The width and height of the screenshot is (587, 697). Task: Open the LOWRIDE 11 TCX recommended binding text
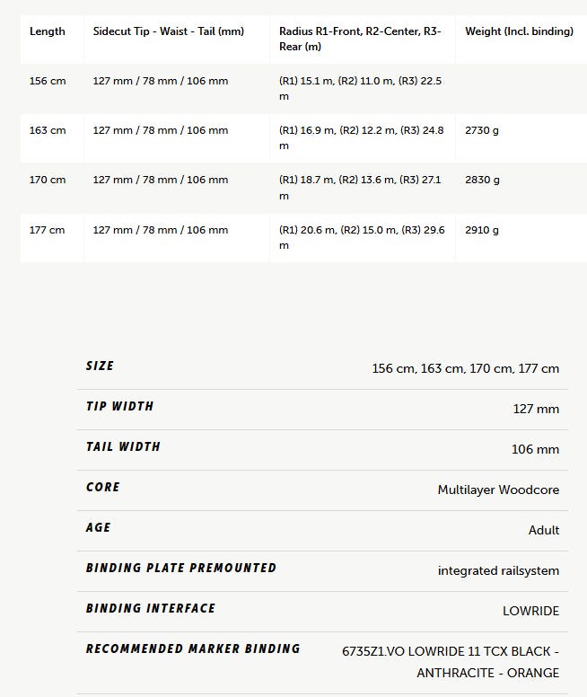tap(451, 662)
